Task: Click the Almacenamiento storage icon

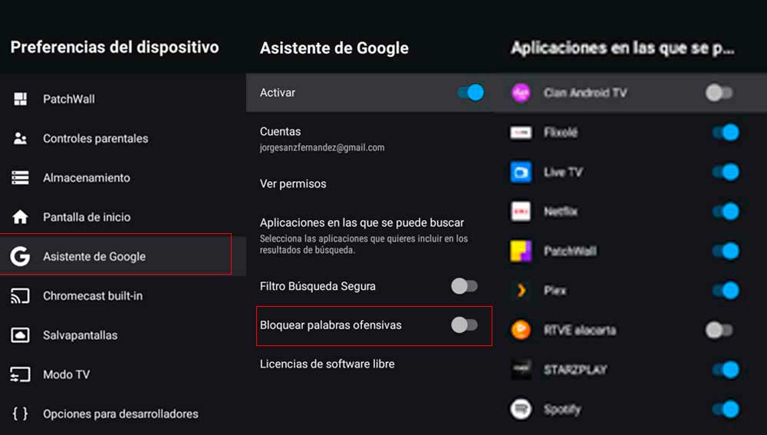Action: tap(20, 178)
